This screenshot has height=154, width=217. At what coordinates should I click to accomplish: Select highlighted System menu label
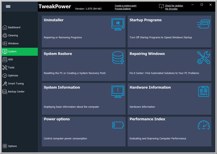[x=12, y=51]
